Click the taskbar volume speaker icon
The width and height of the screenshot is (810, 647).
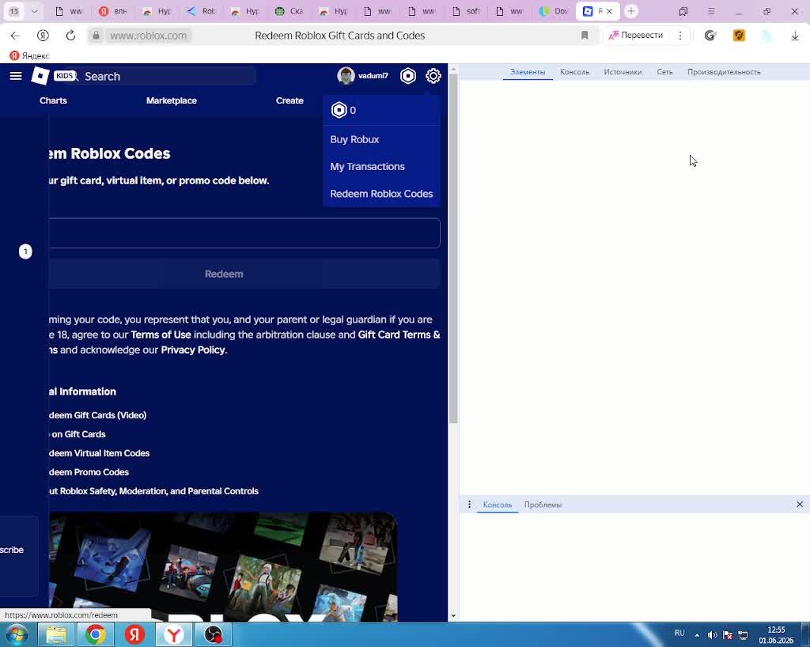coord(712,634)
